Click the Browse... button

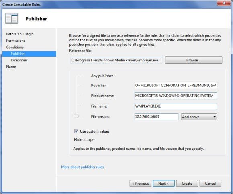(x=194, y=60)
